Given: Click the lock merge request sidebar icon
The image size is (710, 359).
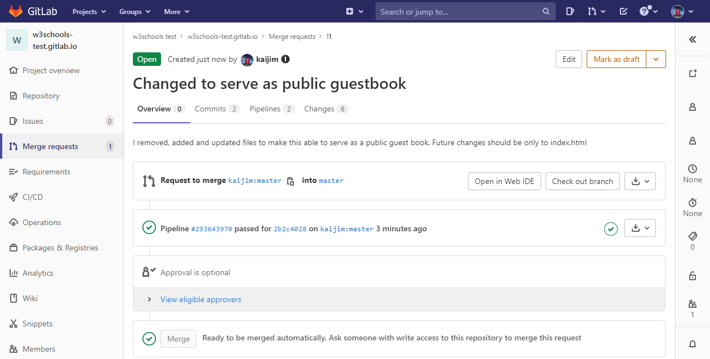Looking at the screenshot, I should pos(692,276).
